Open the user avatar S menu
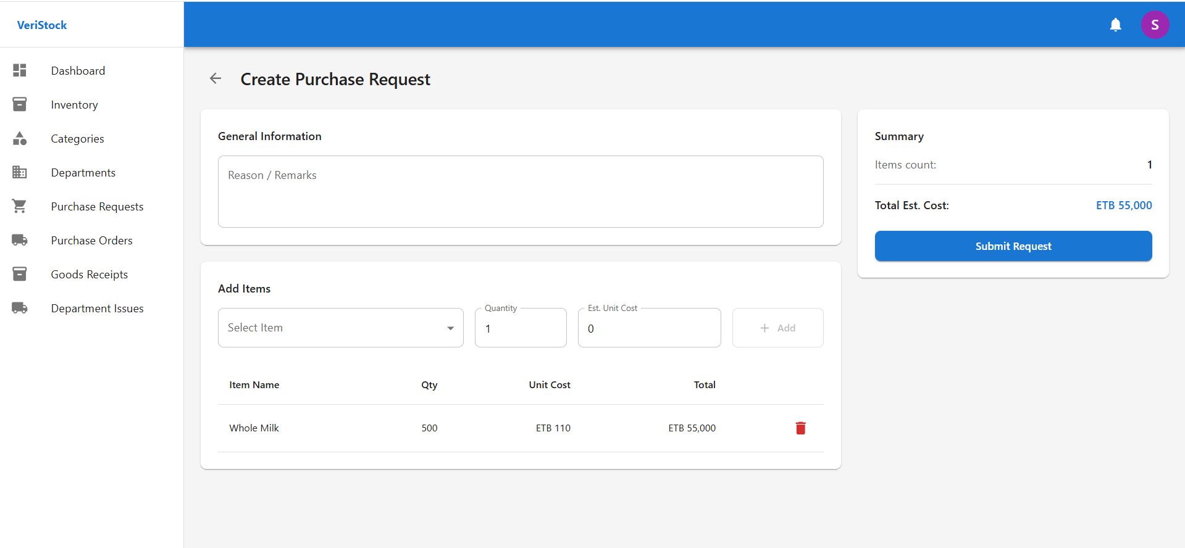 pos(1154,25)
